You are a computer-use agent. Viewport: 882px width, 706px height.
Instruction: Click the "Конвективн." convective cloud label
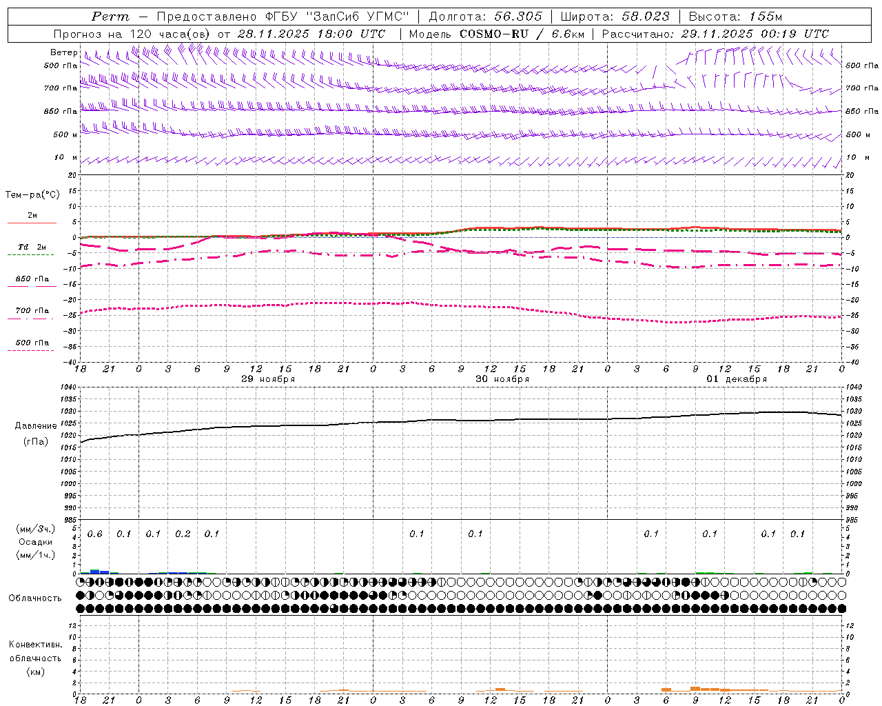(x=35, y=645)
